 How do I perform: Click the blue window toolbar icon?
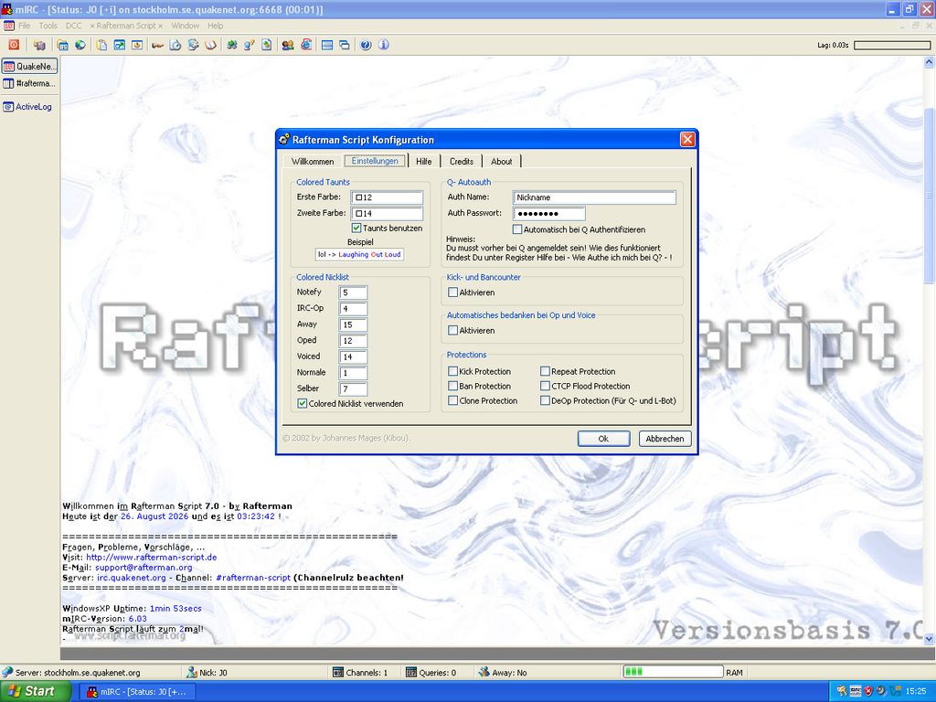pos(120,45)
